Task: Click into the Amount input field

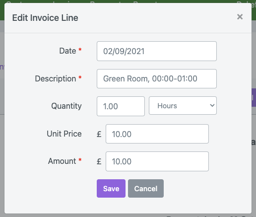Action: coord(157,161)
